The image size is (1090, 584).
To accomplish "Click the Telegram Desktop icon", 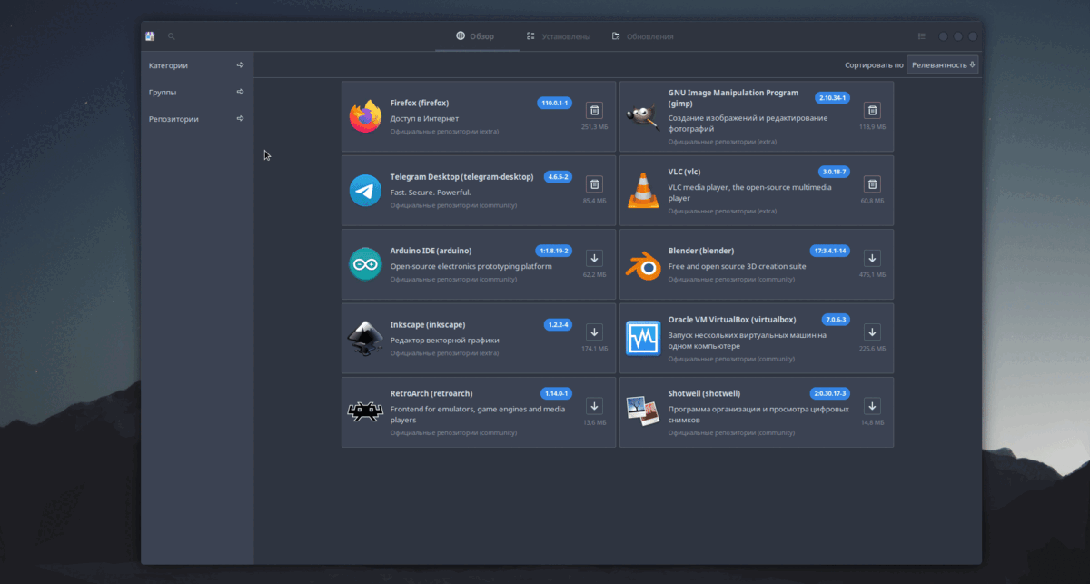I will click(x=365, y=191).
